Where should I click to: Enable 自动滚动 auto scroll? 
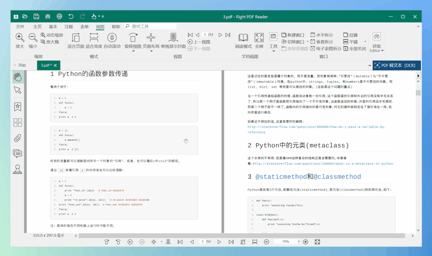[112, 41]
